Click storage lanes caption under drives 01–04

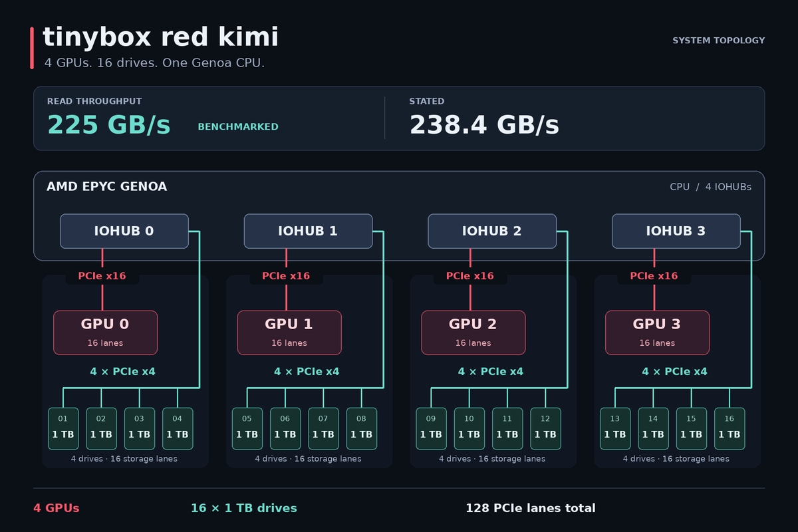click(x=124, y=459)
